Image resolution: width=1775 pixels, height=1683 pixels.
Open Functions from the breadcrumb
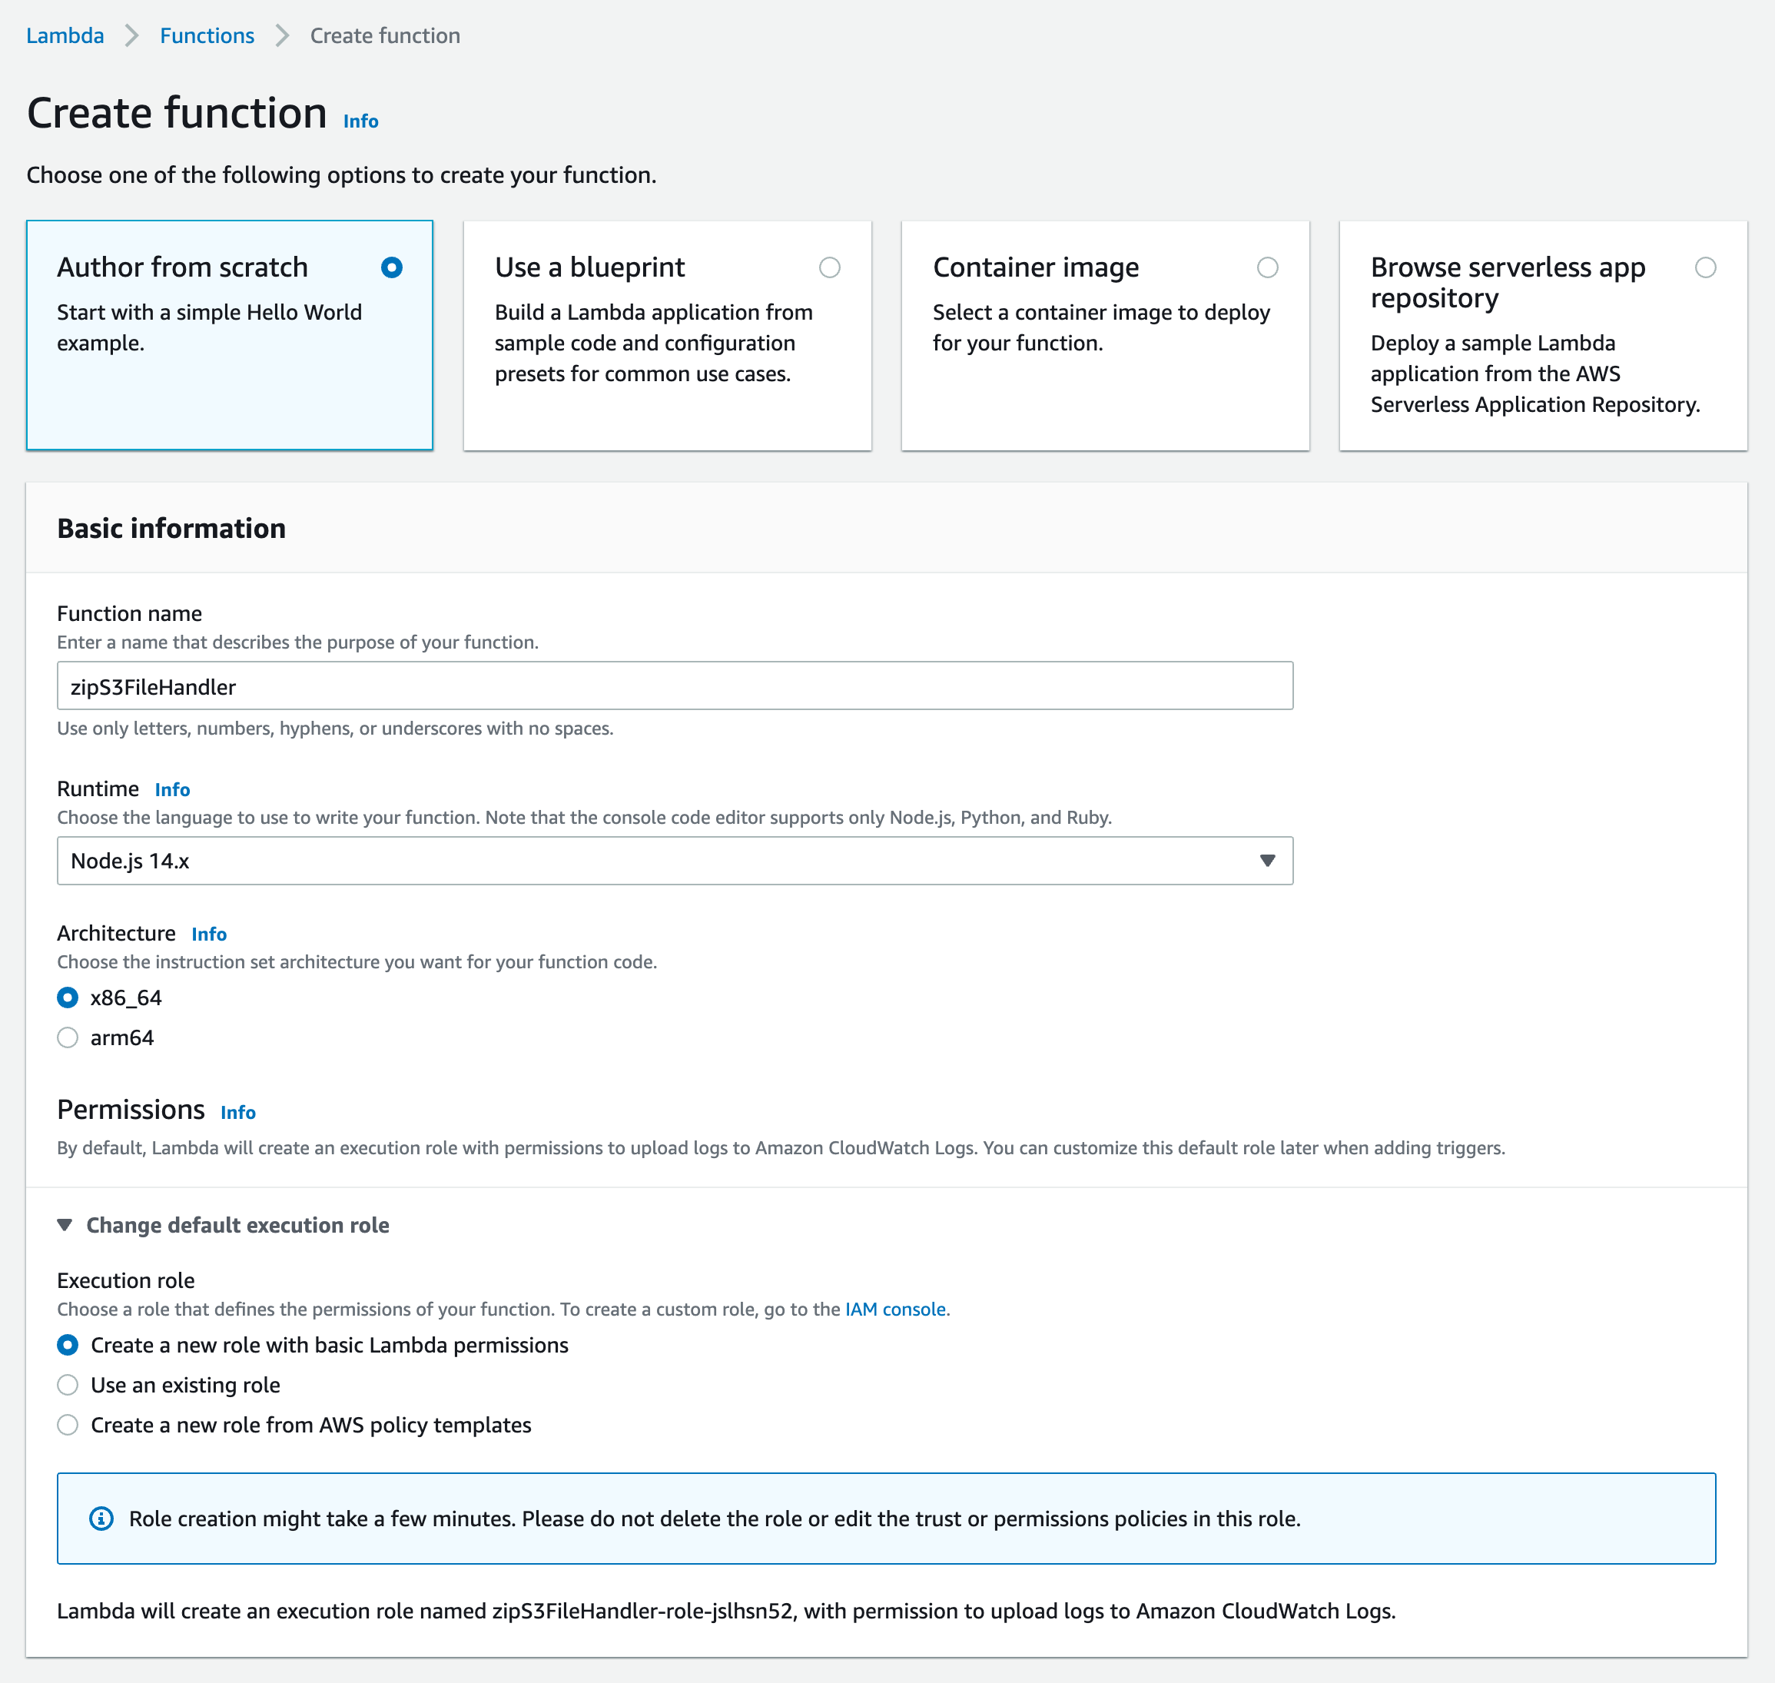206,35
